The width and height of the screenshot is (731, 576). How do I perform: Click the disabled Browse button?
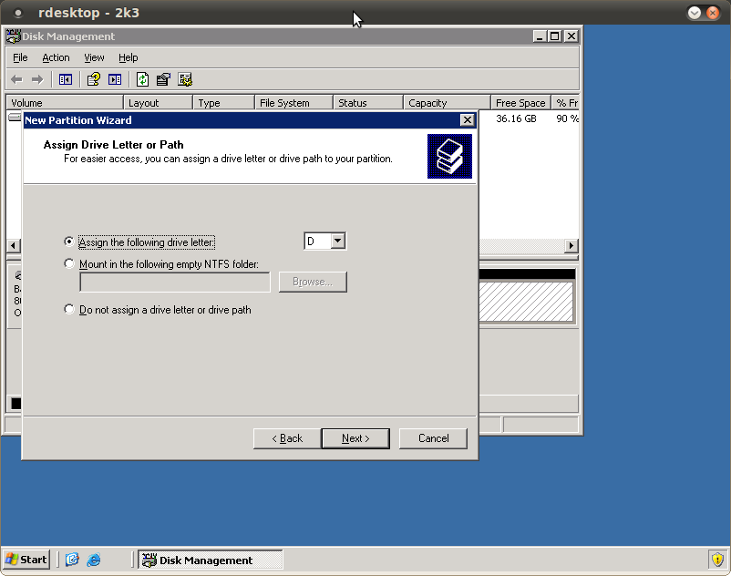tap(313, 282)
